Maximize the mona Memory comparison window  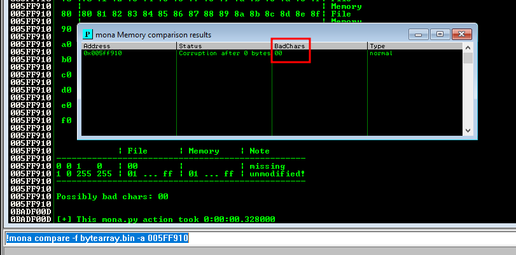coord(440,34)
